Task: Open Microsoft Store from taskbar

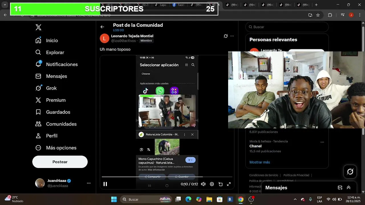Action: coord(220,199)
